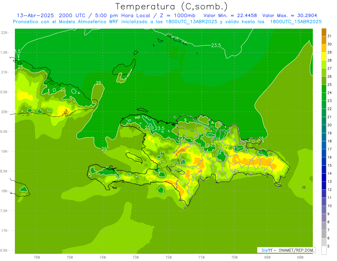
Task: Click the "17N" latitude label
Action: coord(4,231)
